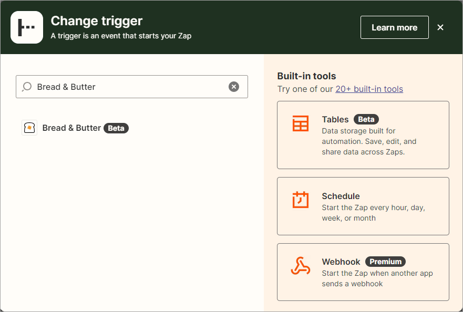
Task: Select the Bread & Butter toast icon
Action: [x=29, y=128]
